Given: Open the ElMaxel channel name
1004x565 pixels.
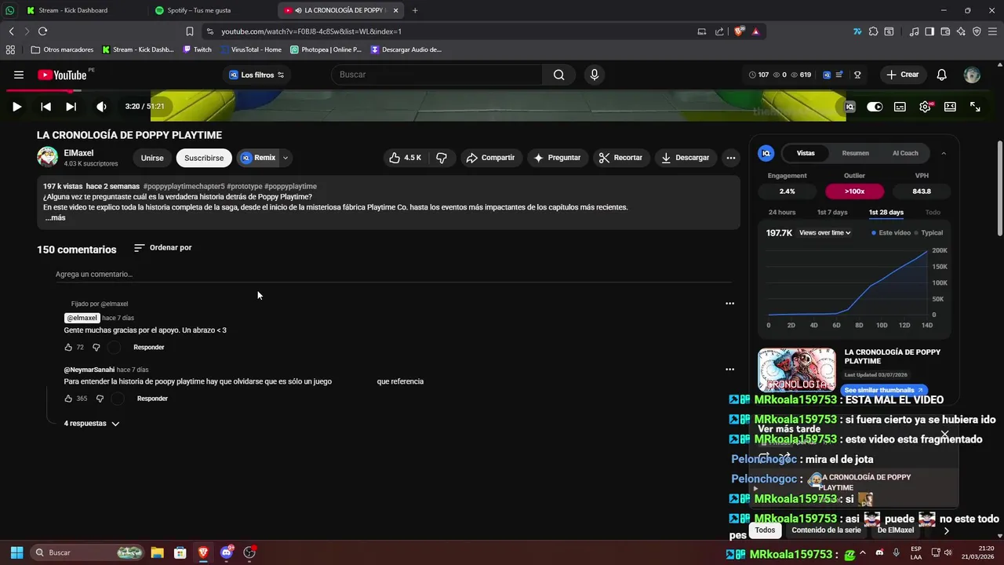Looking at the screenshot, I should click(78, 153).
